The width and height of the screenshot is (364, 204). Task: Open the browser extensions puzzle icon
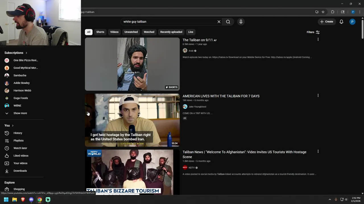point(332,12)
